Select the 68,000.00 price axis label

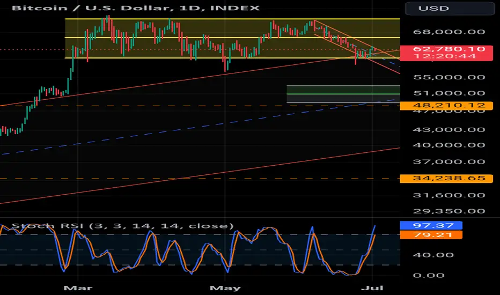coord(449,32)
